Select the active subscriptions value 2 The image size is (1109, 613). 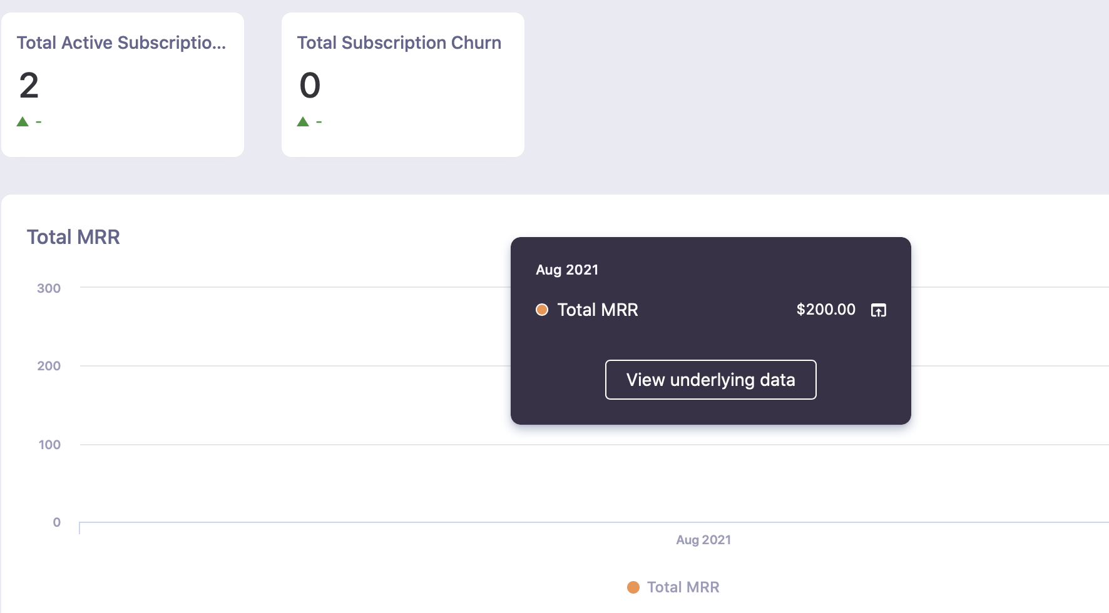pyautogui.click(x=29, y=86)
